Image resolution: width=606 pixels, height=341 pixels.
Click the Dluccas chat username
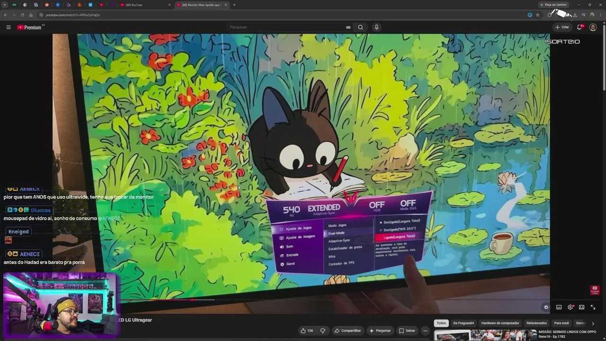[41, 210]
